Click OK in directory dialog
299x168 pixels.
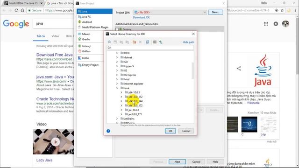coord(170,131)
